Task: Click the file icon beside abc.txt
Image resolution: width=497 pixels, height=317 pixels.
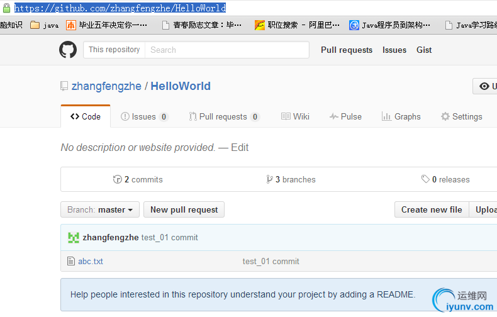Action: coord(71,261)
